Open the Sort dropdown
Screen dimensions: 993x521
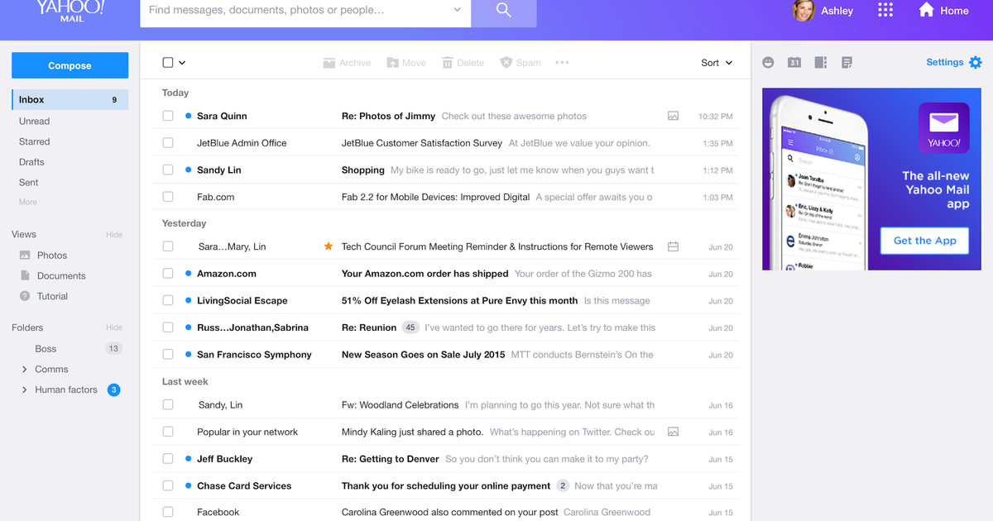coord(717,63)
